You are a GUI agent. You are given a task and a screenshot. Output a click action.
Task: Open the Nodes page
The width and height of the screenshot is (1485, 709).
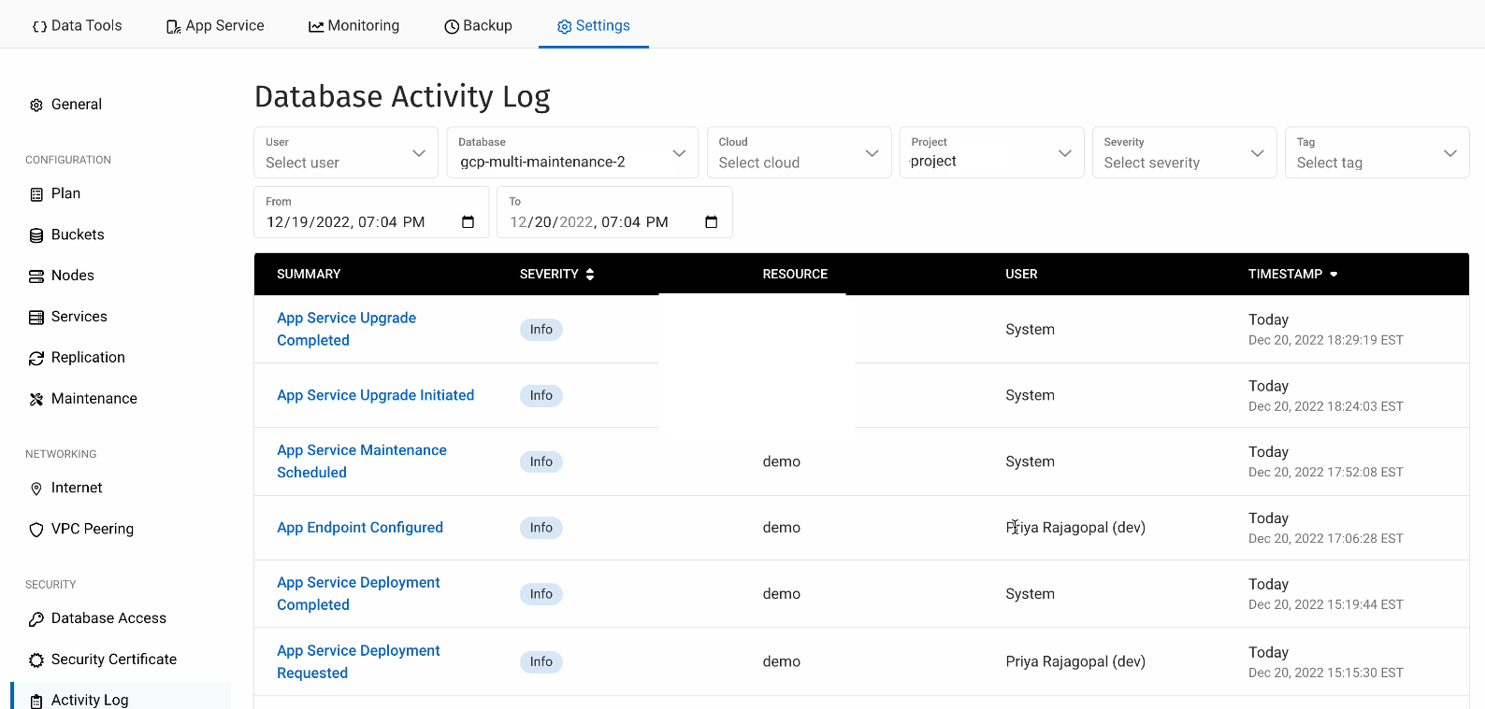click(73, 276)
